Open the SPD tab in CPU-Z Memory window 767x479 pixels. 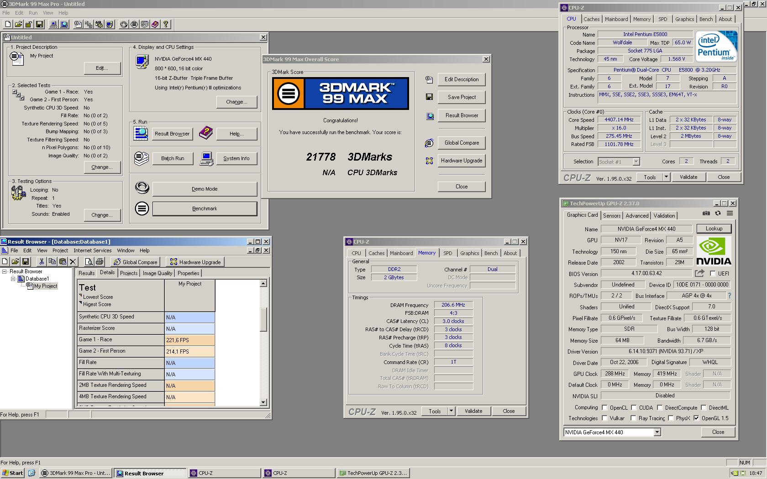coord(448,253)
